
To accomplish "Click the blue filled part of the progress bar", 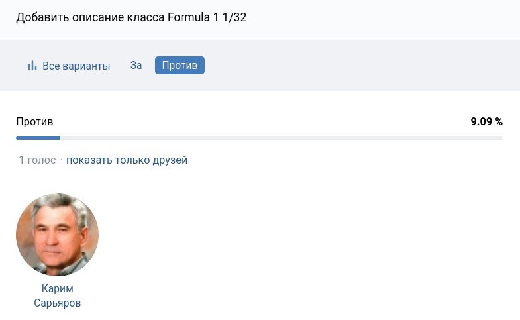I will (38, 138).
